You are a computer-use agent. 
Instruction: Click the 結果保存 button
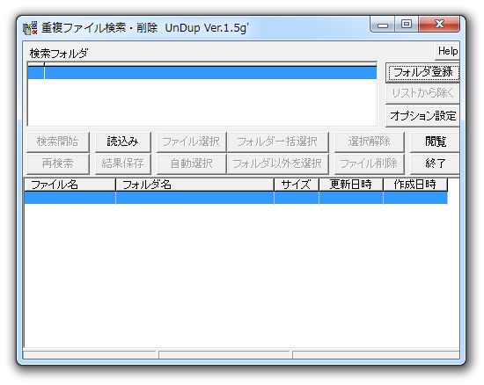pyautogui.click(x=123, y=163)
